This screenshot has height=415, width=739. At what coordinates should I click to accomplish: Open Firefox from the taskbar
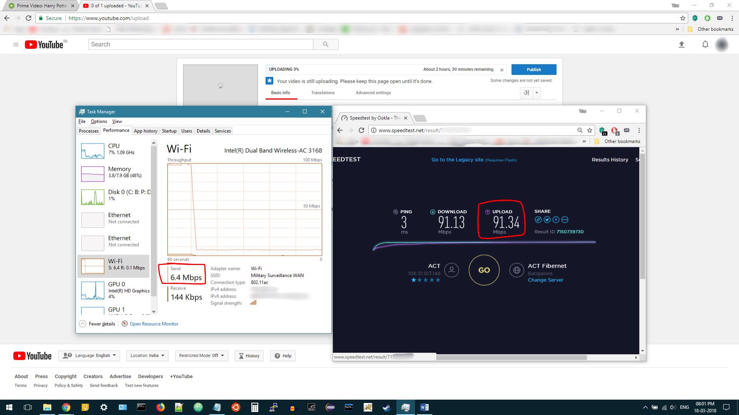point(161,407)
